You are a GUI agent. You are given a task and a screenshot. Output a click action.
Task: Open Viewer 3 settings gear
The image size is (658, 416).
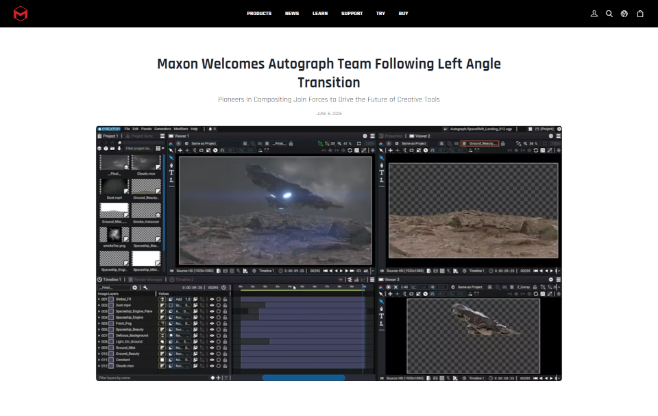click(551, 280)
